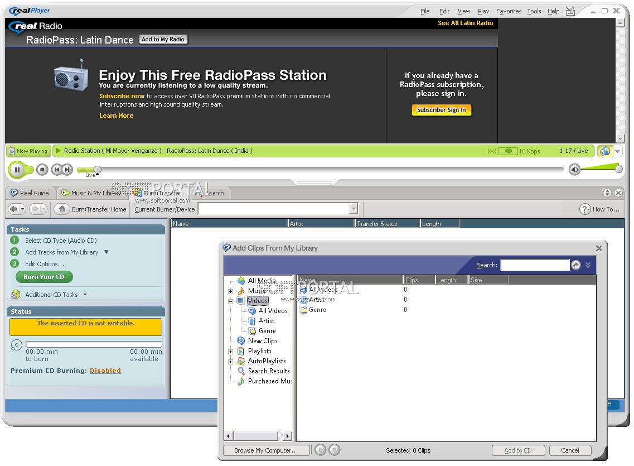This screenshot has height=466, width=634.
Task: Expand Additional CD Tasks dropdown
Action: (x=85, y=295)
